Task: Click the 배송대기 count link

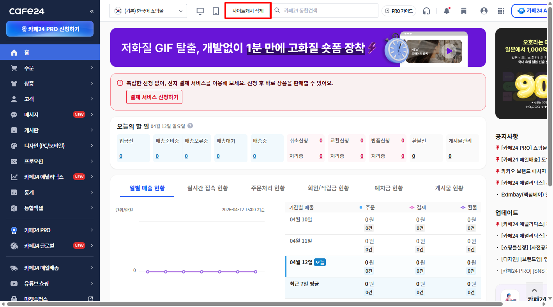Action: (218, 156)
